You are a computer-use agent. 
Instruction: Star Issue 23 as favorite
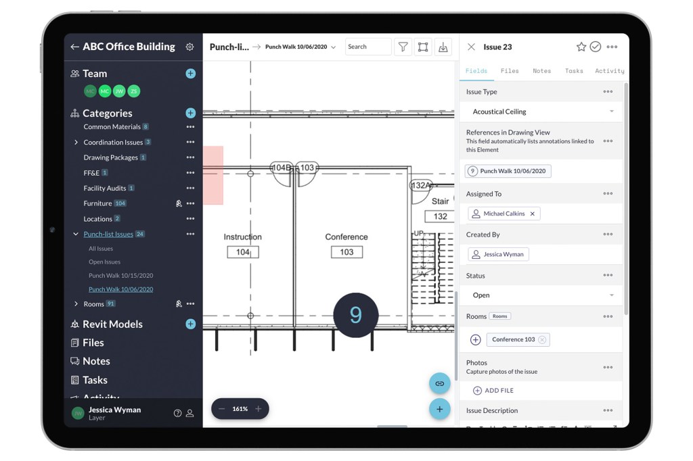pyautogui.click(x=581, y=47)
